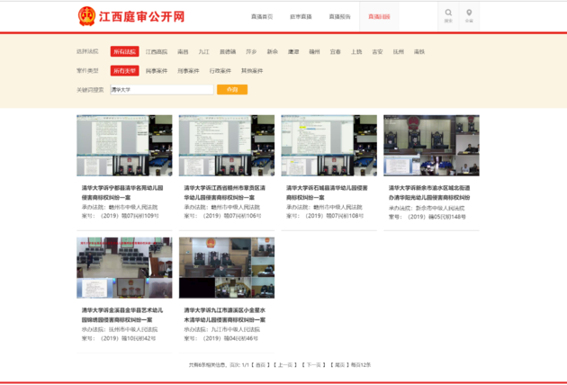Open video thumbnail for case 赣10民初42号
Screen dimensions: 567x385
[124, 267]
